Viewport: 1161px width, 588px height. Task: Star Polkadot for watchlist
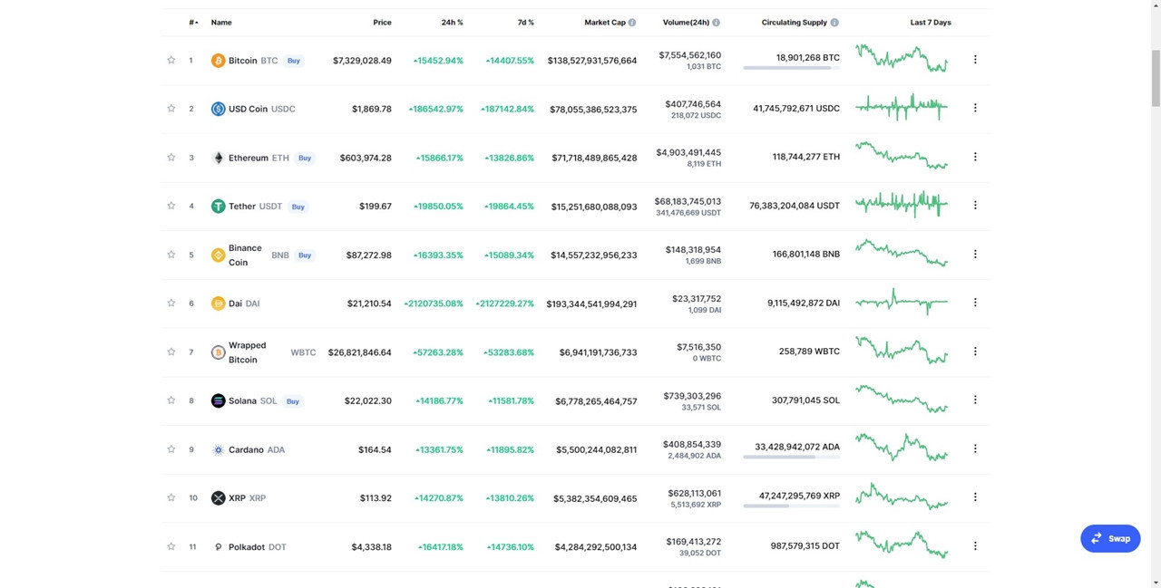[x=171, y=546]
